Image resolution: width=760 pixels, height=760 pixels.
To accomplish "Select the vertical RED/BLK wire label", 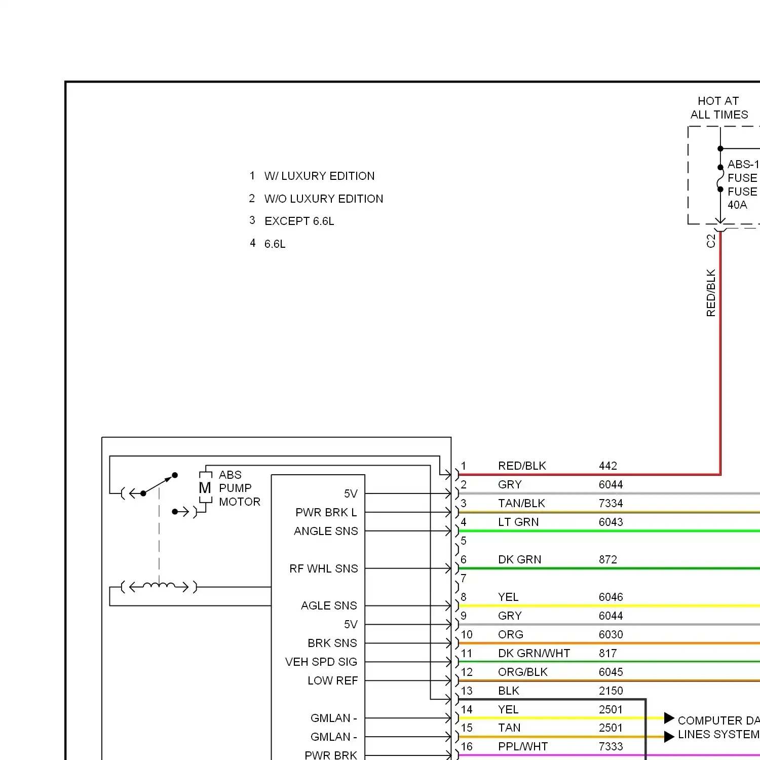I will point(711,293).
